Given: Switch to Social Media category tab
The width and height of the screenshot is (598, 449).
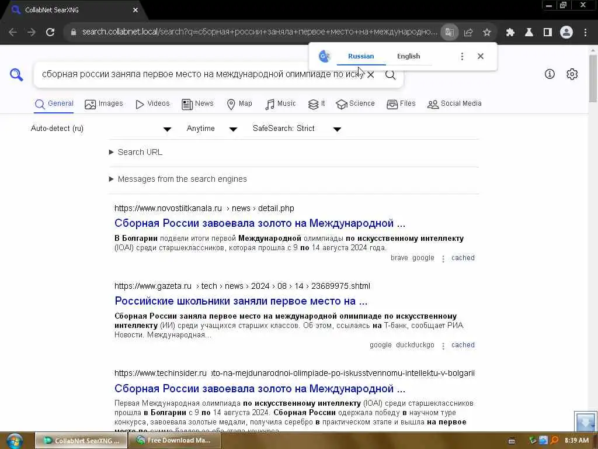Looking at the screenshot, I should pos(454,104).
